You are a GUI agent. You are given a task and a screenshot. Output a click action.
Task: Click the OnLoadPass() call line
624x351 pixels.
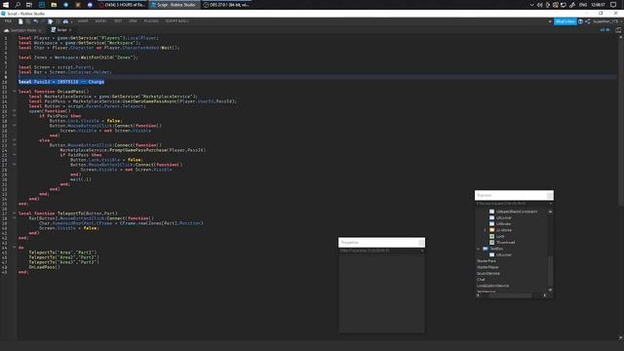click(x=44, y=267)
